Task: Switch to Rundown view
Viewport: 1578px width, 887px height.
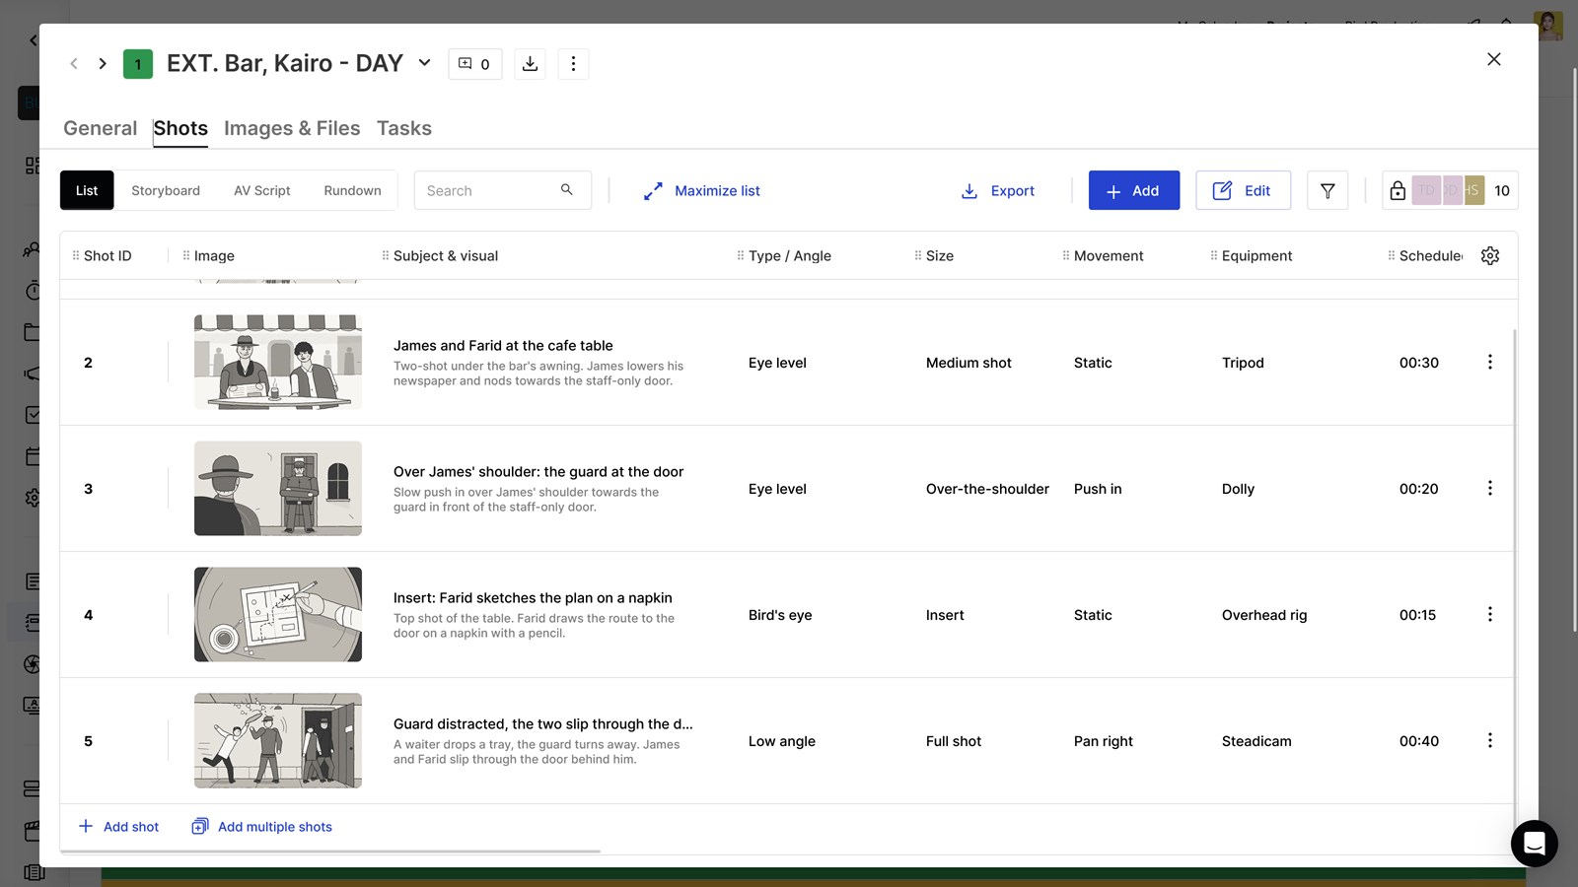Action: 352,191
